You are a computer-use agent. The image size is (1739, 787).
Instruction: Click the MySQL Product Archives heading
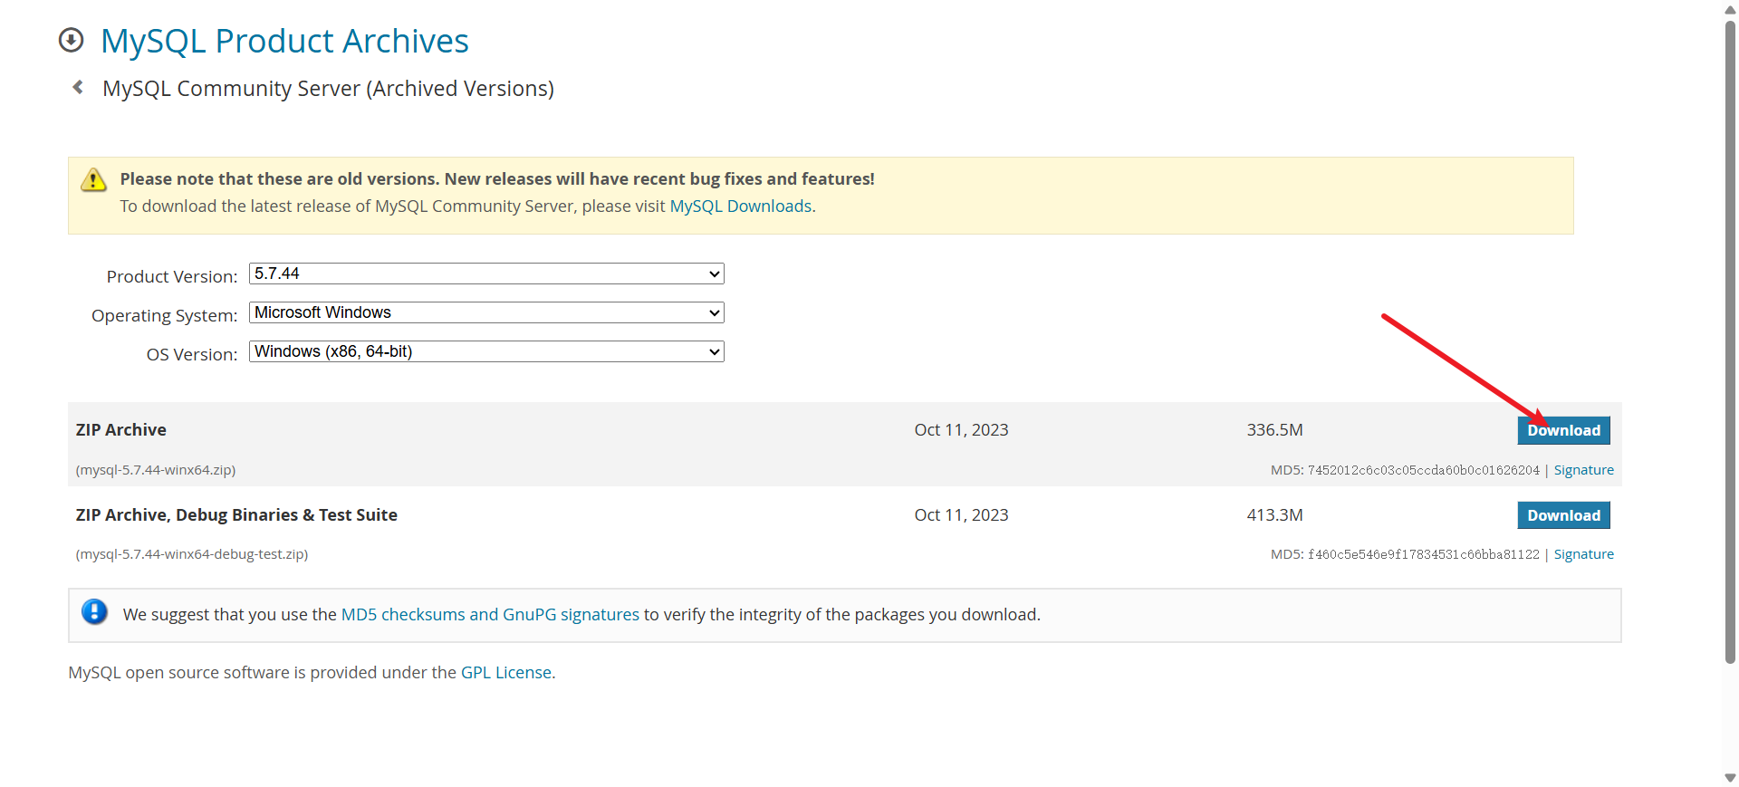pyautogui.click(x=284, y=41)
